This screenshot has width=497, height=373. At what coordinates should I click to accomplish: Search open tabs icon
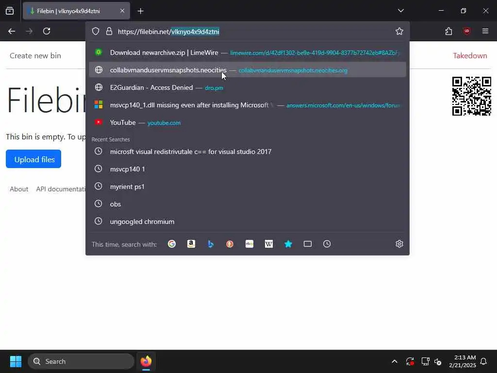click(x=307, y=244)
